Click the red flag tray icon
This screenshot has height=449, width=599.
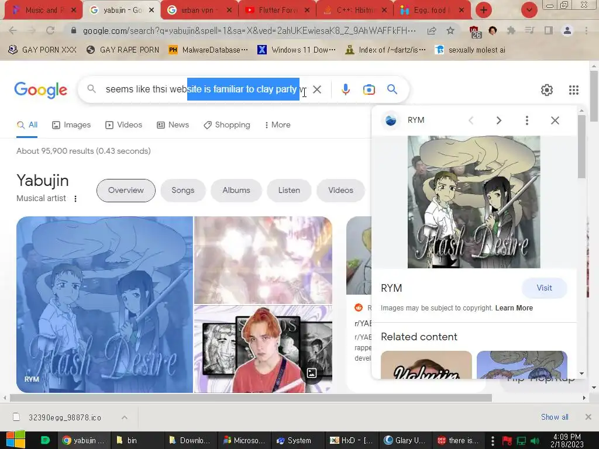(507, 441)
